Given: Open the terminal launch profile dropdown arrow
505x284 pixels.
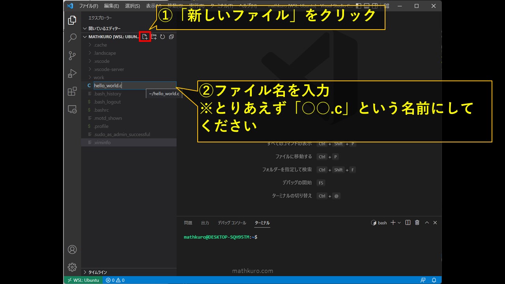Looking at the screenshot, I should (399, 223).
